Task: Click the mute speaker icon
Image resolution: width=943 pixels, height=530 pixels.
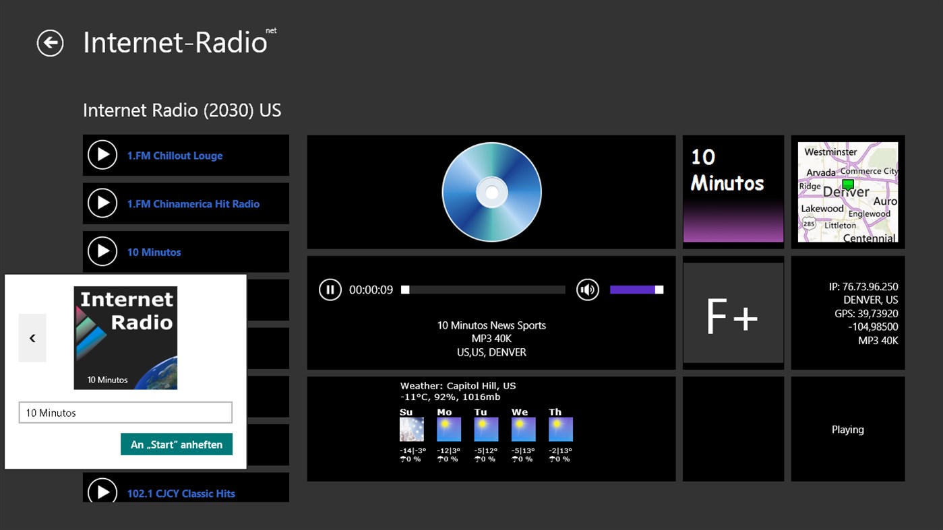Action: click(x=587, y=290)
